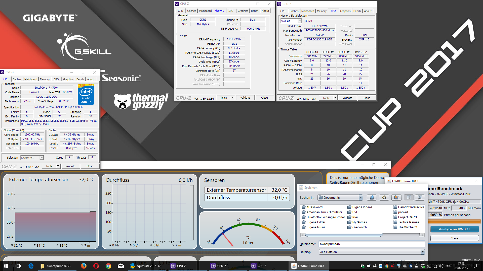Click the DRAM Frequency 1101.7 MHz value

point(234,39)
